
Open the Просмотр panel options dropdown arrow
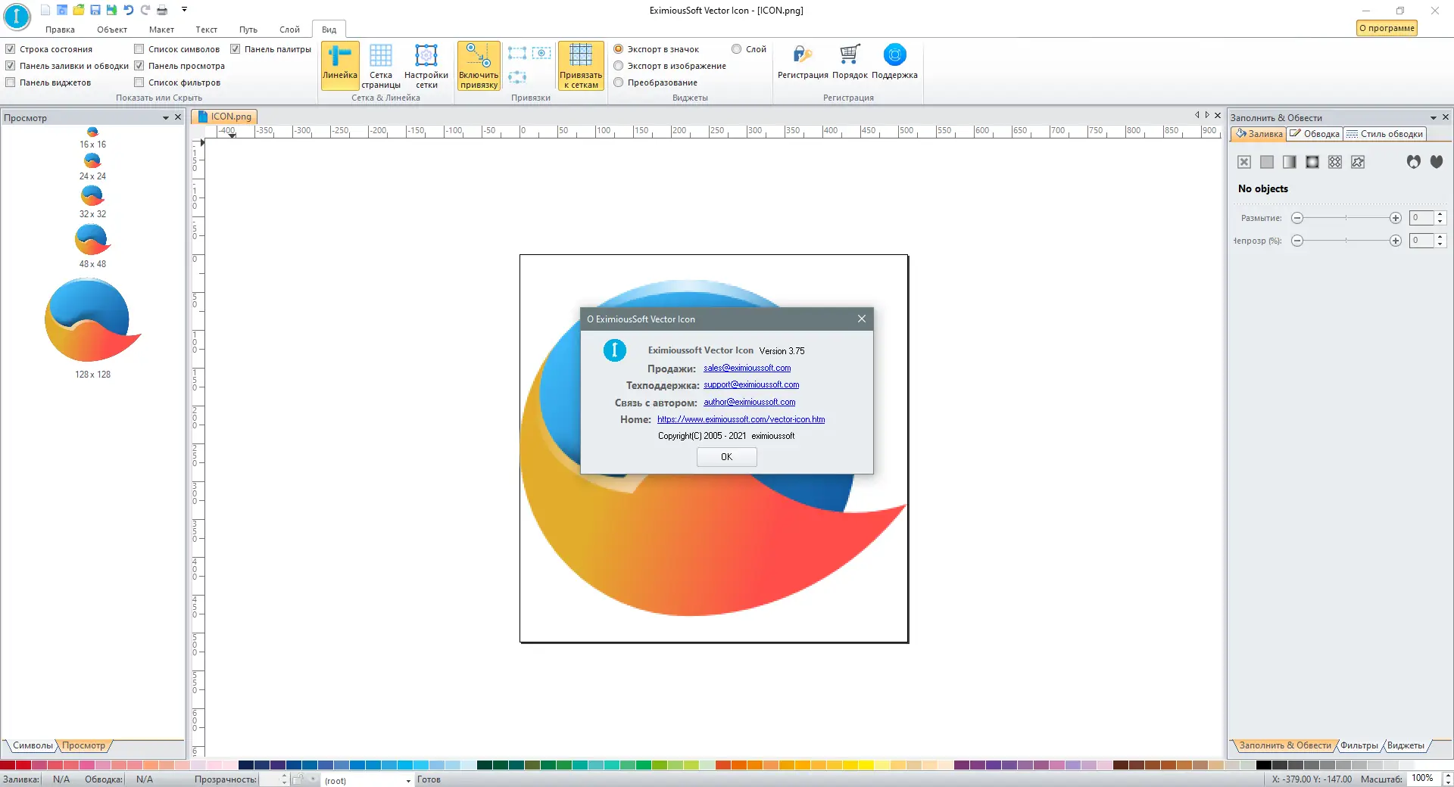(x=165, y=118)
